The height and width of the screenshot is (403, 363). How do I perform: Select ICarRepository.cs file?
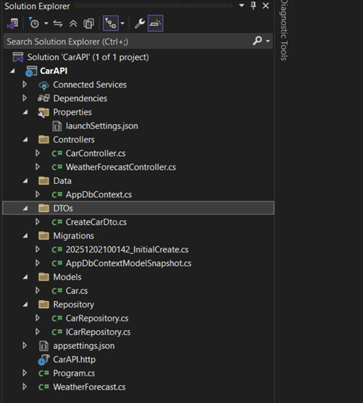pyautogui.click(x=98, y=332)
